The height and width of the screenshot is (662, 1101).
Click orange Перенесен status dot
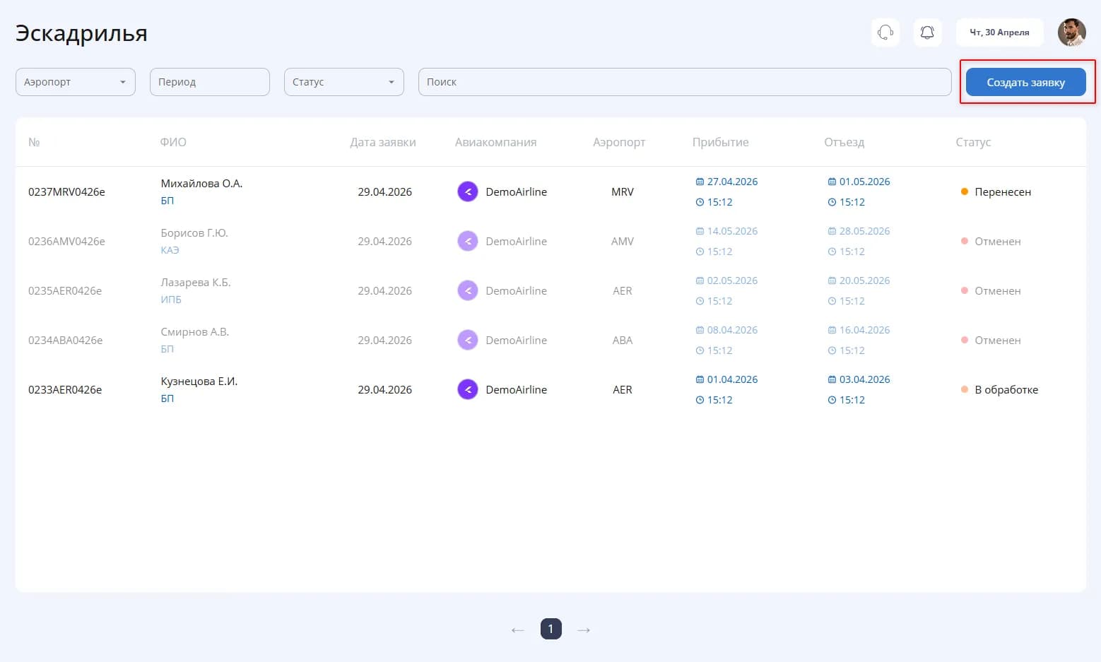[965, 191]
